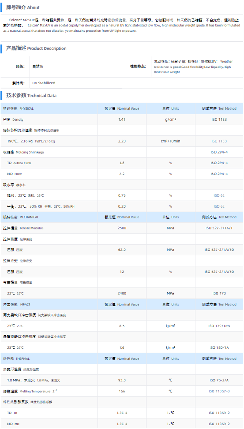
Task: Click the 技术参数 Technical Data heading
Action: (x=31, y=95)
